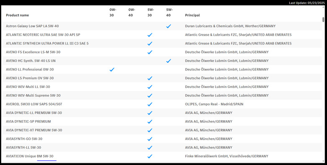Select ATLANTIC SYNTHECH ULTRA POWER LL III product
The width and height of the screenshot is (327, 165).
(47, 43)
